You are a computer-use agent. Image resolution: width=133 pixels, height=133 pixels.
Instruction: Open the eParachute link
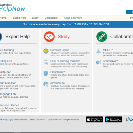[58, 83]
